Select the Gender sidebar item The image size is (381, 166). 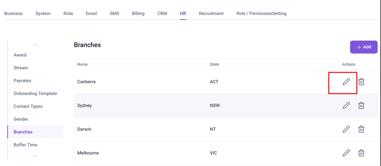tap(21, 119)
